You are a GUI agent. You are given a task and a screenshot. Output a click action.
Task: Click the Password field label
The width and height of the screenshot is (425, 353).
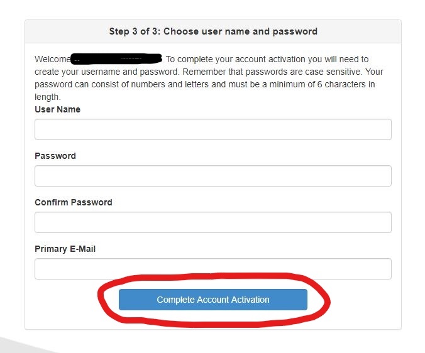click(x=55, y=156)
